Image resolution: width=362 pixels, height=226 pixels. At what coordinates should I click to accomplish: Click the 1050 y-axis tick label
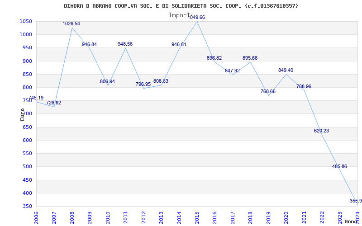pos(27,22)
